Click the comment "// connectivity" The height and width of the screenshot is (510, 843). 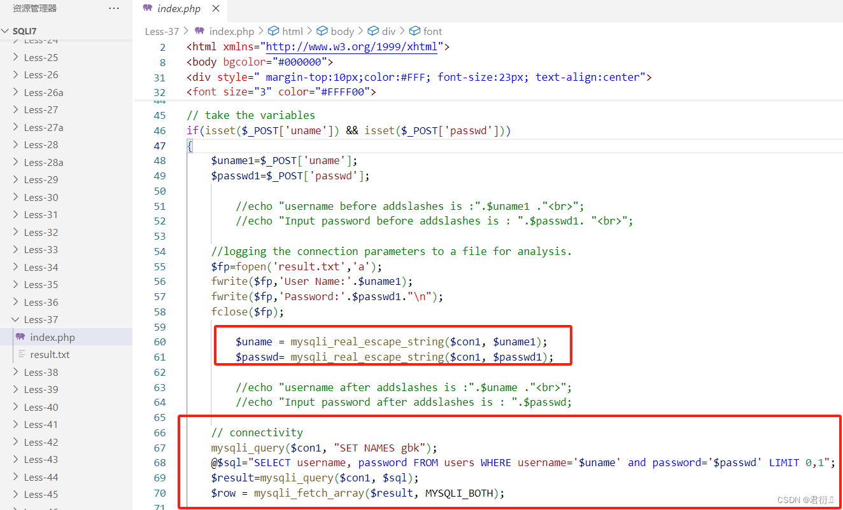coord(257,432)
